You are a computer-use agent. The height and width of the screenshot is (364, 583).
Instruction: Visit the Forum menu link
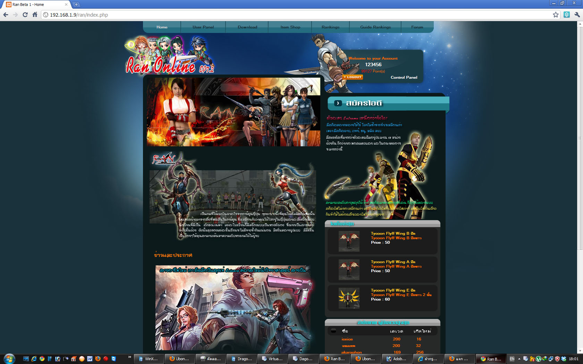pyautogui.click(x=417, y=27)
